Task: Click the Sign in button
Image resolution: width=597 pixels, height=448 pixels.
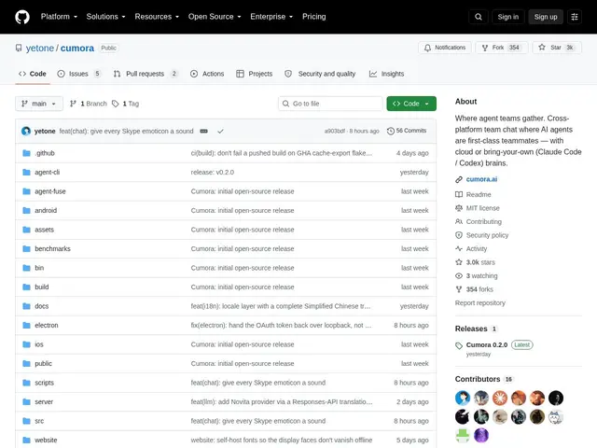Action: (x=507, y=17)
